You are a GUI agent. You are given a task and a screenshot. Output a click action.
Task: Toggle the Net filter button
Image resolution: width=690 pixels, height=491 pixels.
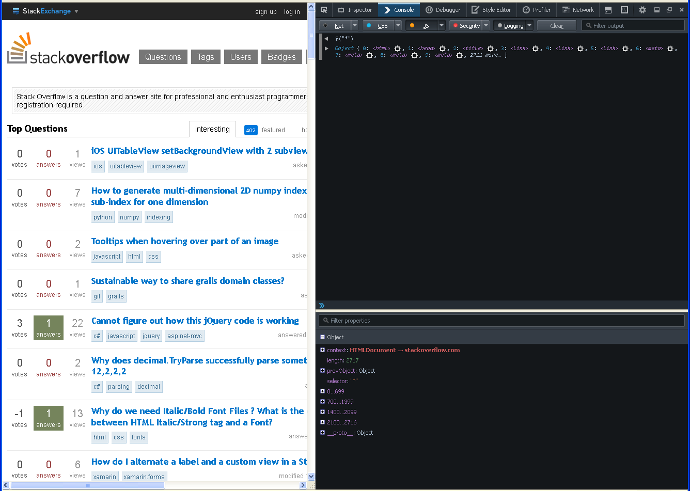(x=335, y=25)
